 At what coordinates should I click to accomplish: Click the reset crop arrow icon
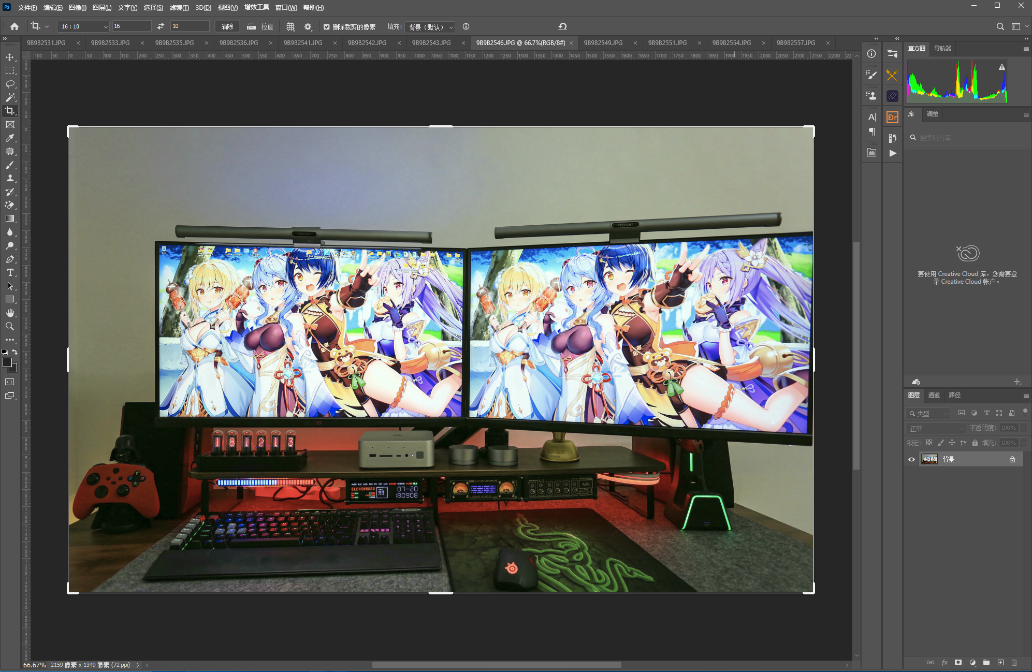coord(562,26)
